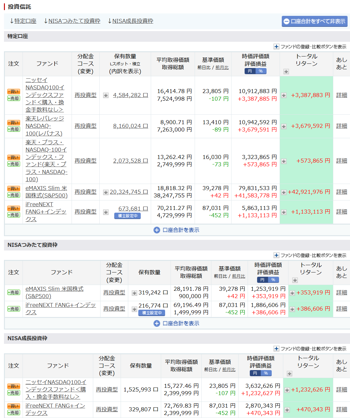The image size is (350, 418).
Task: Click buy icon for eMAXIS Slim S&P500 in 特定口座
Action: pos(13,189)
